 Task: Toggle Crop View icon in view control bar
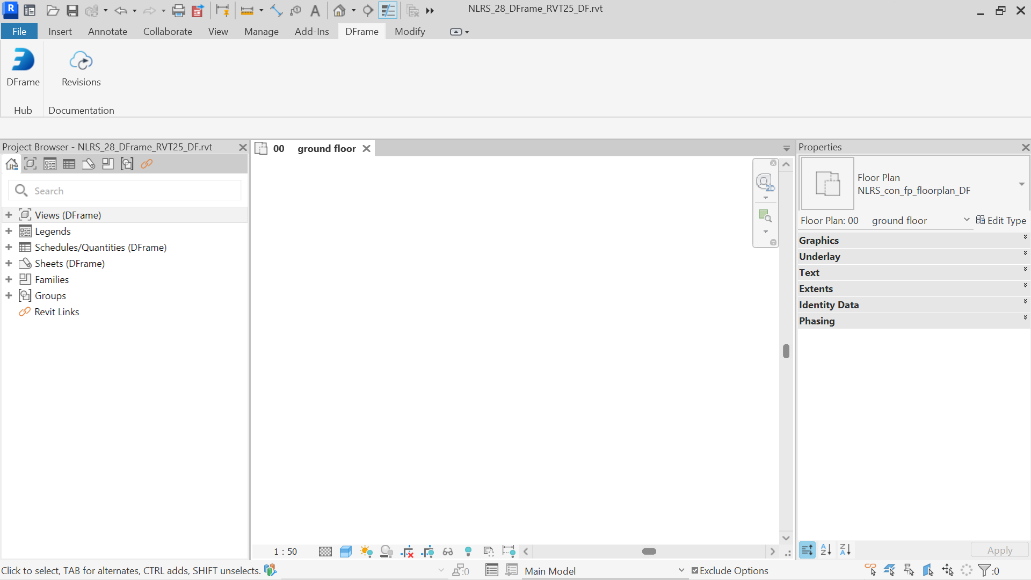[x=408, y=552]
